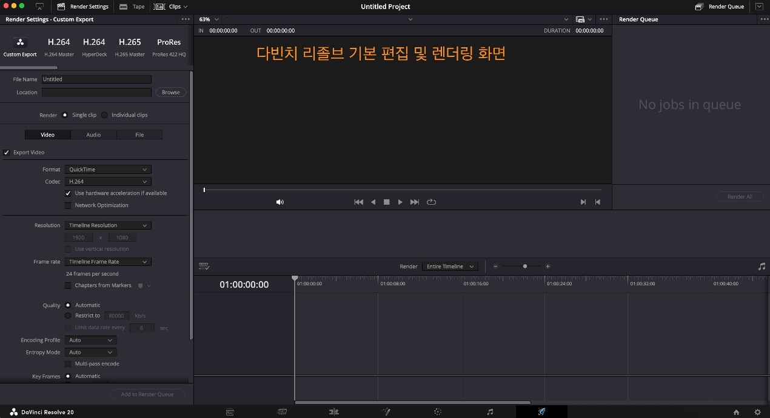Pick the HyperDeck H.264 preset

coord(94,47)
